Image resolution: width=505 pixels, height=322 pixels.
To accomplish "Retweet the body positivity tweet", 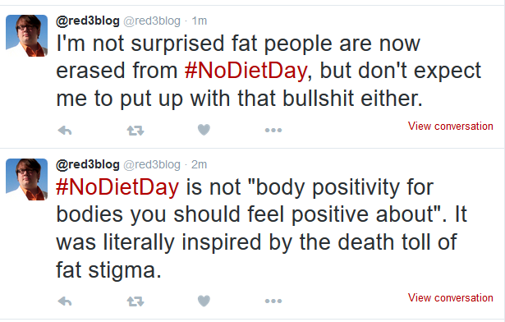I will pyautogui.click(x=135, y=301).
